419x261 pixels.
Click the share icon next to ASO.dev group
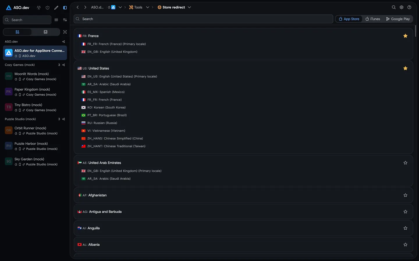[x=63, y=42]
